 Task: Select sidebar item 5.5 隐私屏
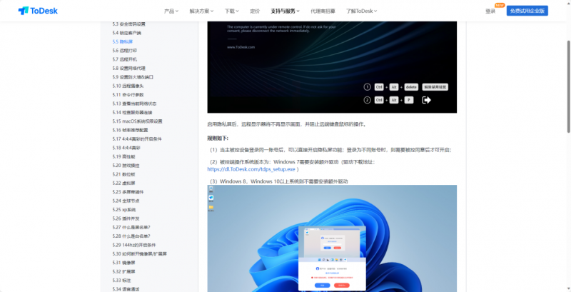122,41
